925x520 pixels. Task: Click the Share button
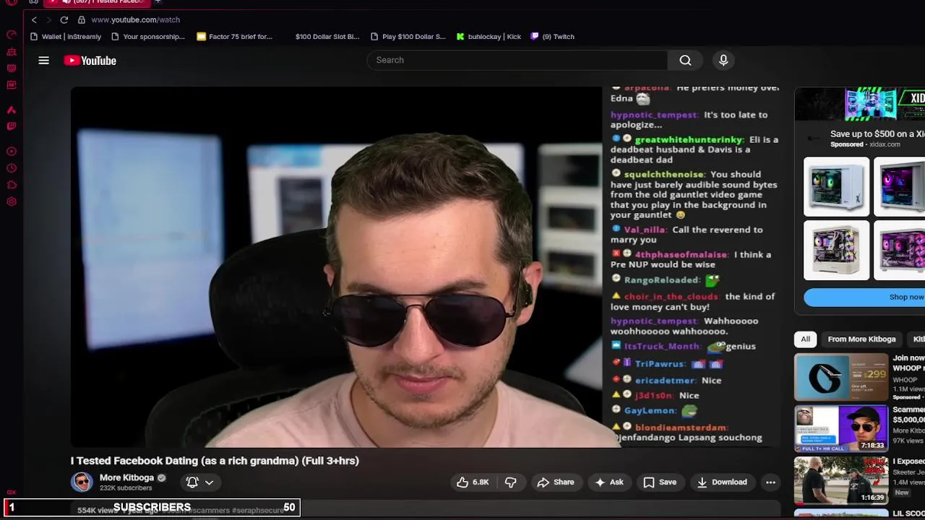tap(555, 482)
